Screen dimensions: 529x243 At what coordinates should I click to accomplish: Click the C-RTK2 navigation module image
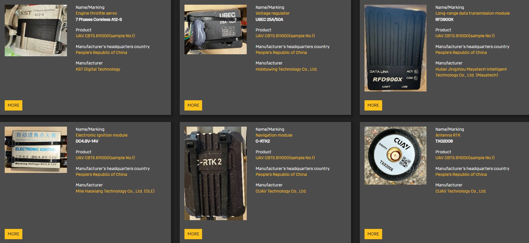pyautogui.click(x=216, y=173)
